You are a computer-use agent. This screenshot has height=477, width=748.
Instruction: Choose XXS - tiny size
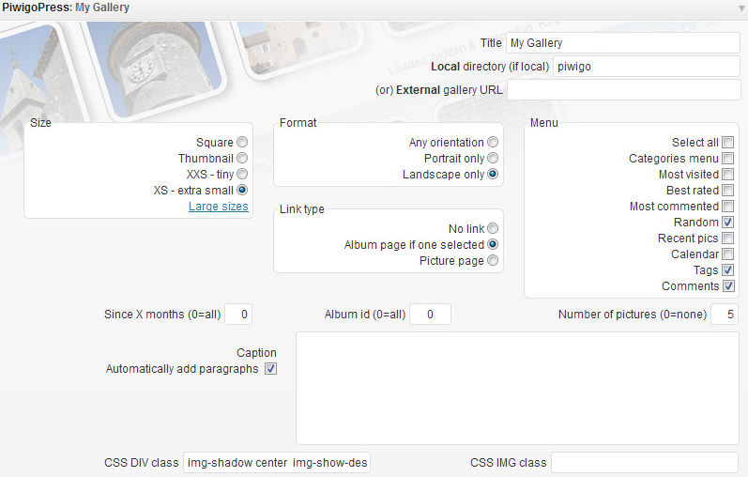[242, 174]
